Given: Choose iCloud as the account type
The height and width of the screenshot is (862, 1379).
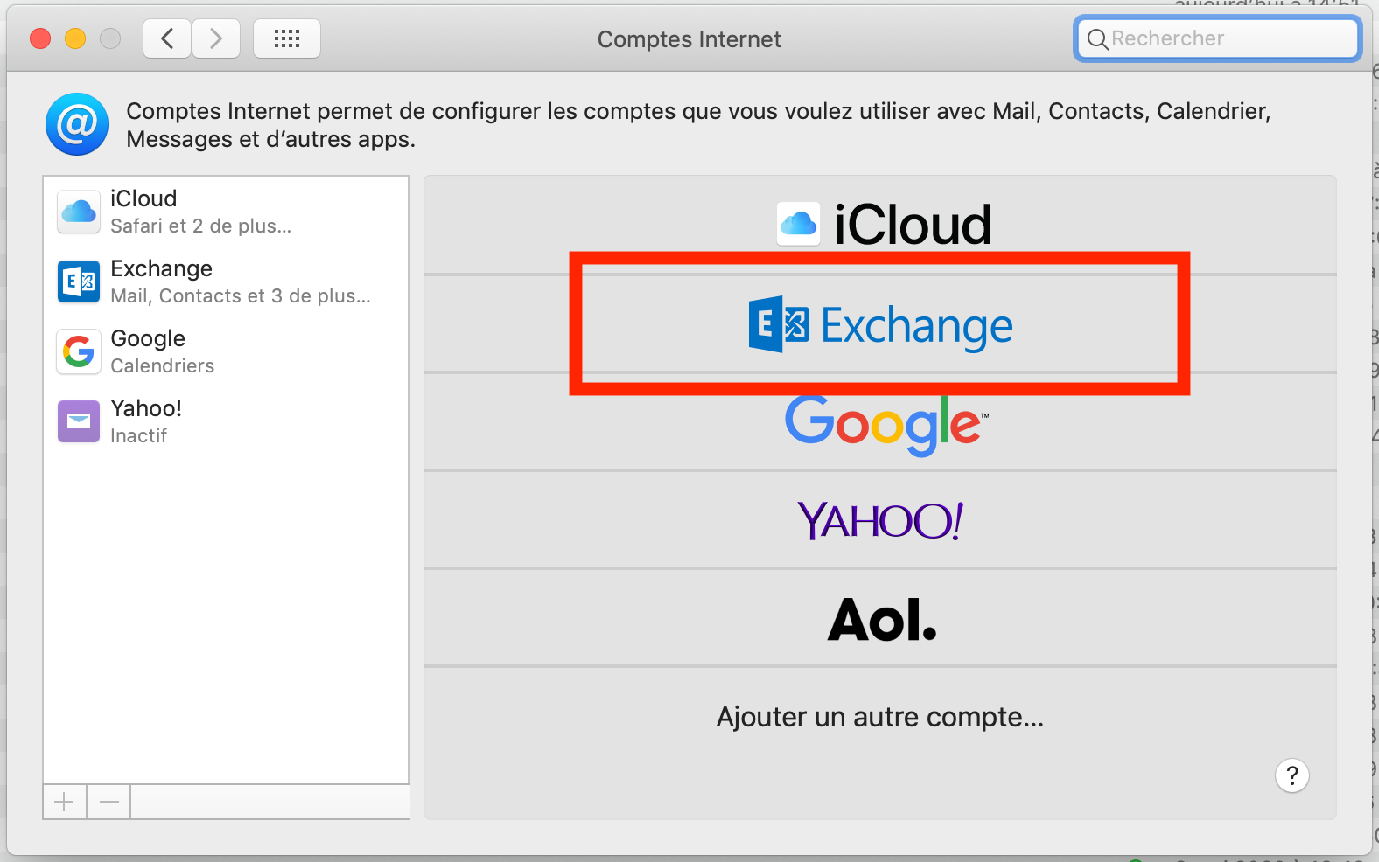Looking at the screenshot, I should tap(884, 225).
